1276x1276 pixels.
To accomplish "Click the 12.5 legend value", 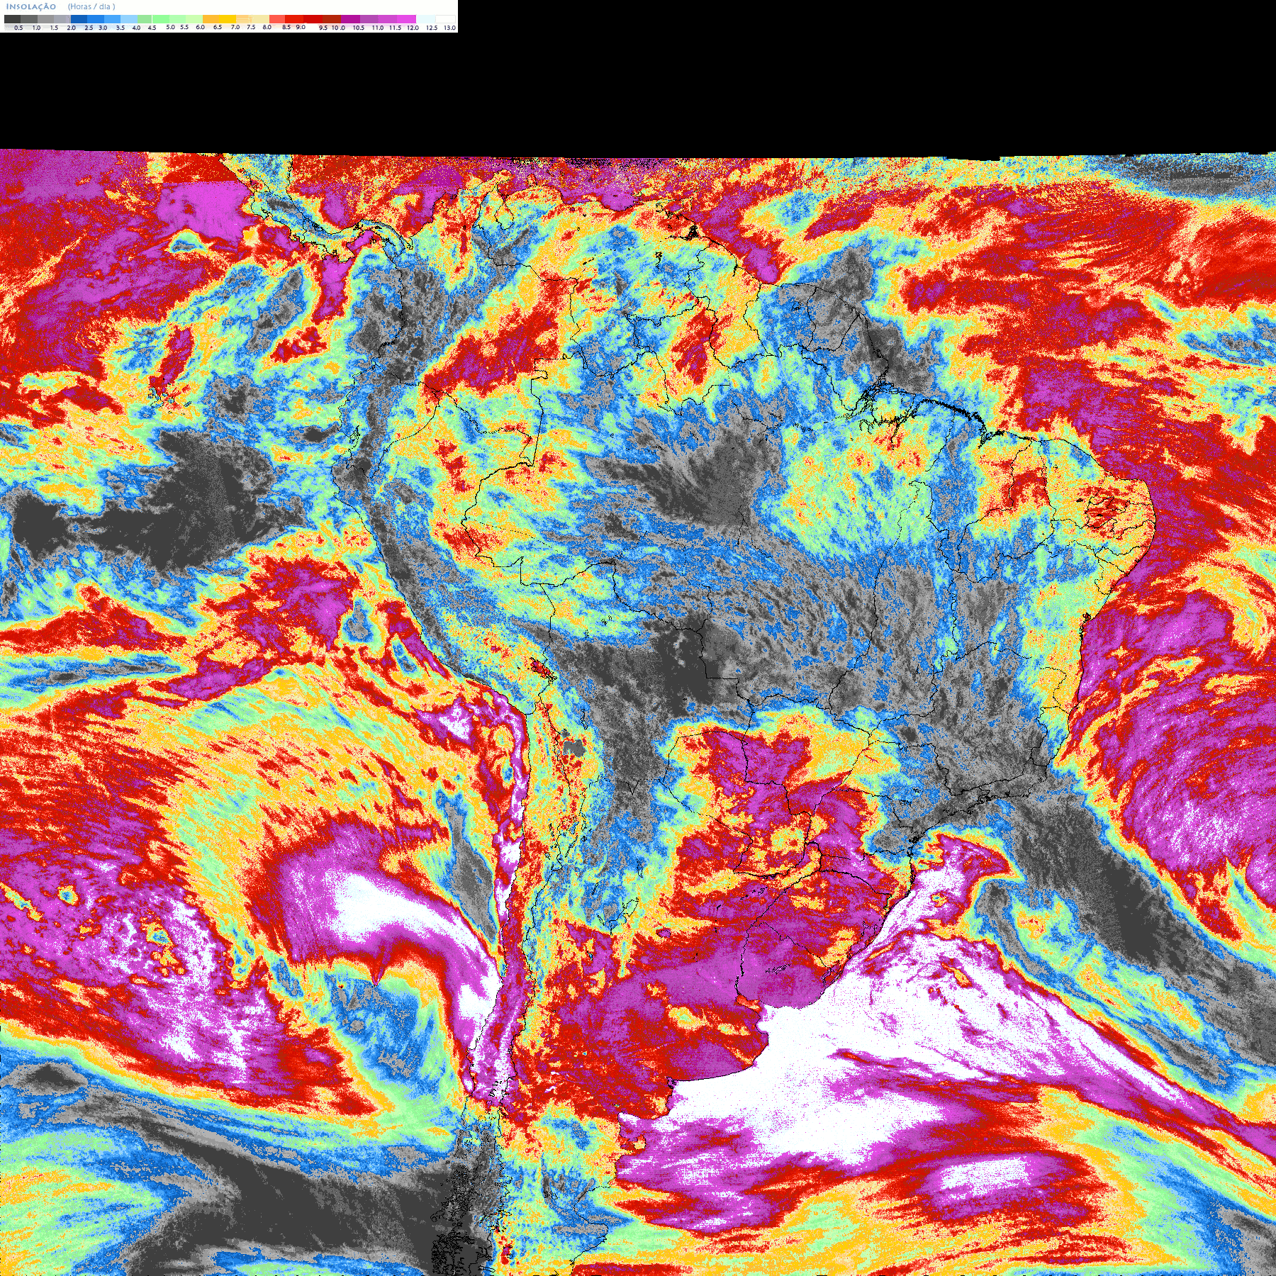I will pos(432,28).
